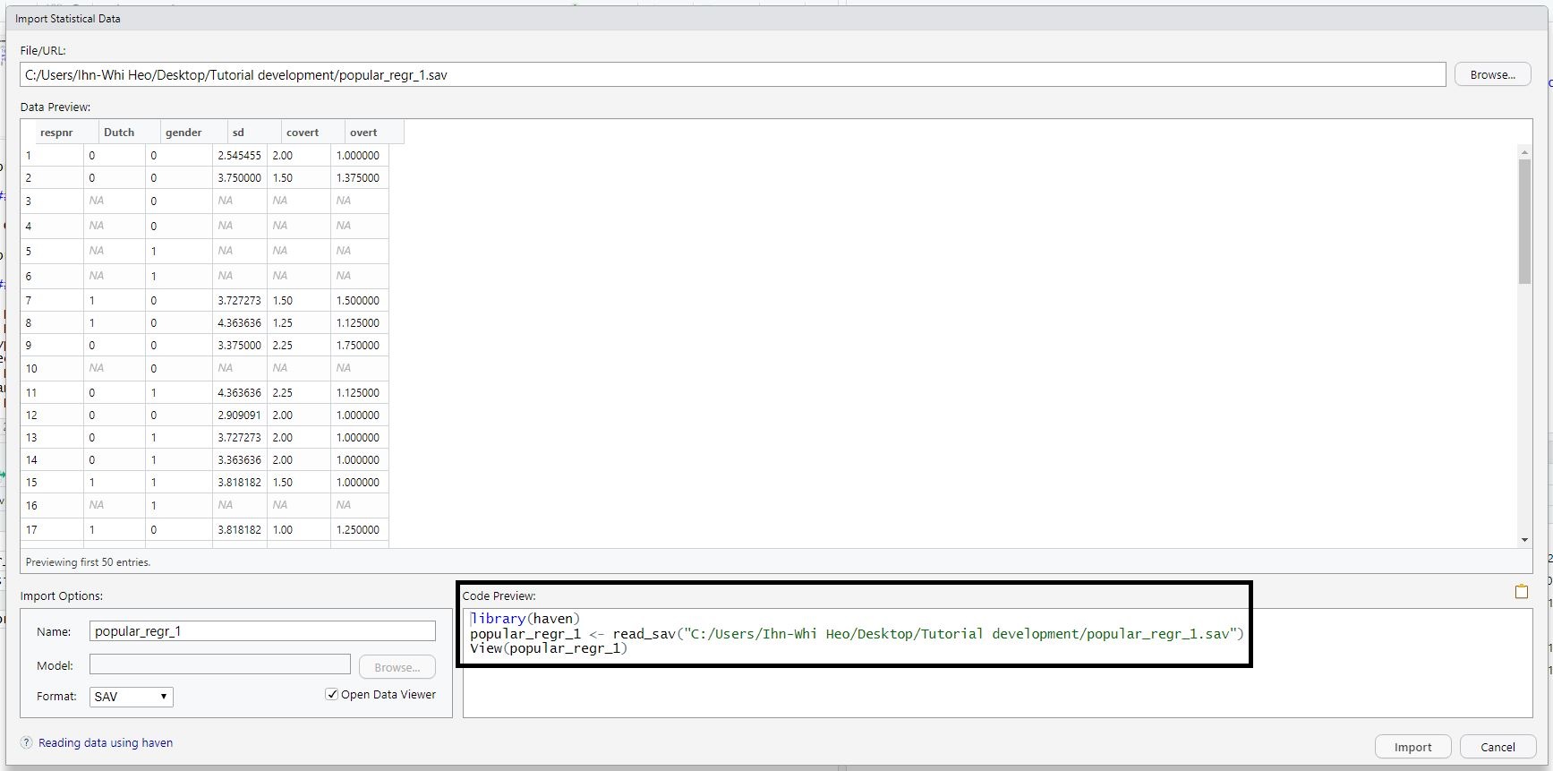1553x771 pixels.
Task: Click the respnr column header
Action: click(57, 133)
